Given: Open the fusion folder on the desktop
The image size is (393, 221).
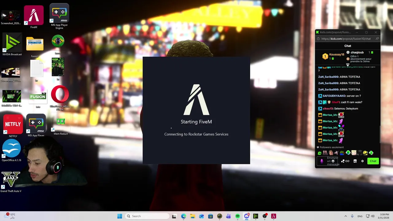Looking at the screenshot, I should pos(35,47).
